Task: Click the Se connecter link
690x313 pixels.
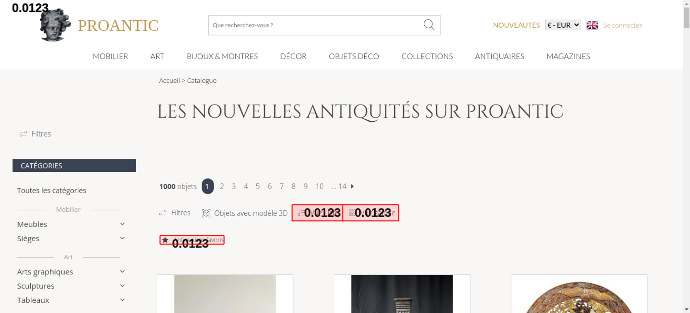Action: (x=622, y=25)
